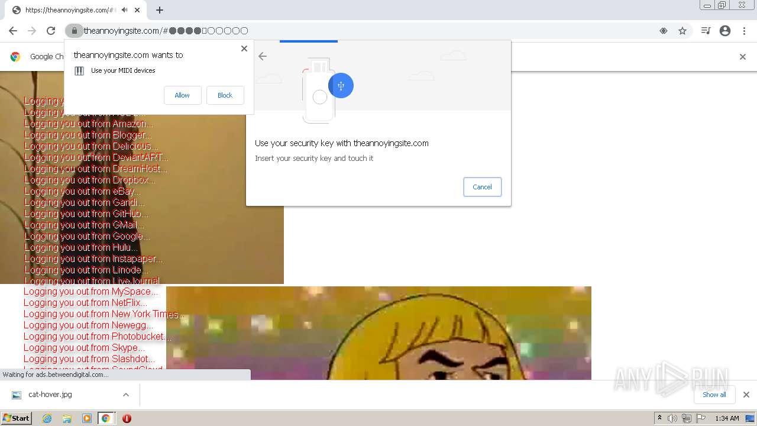This screenshot has width=757, height=426.
Task: Click the Google Chrome logo in infobar
Action: [x=15, y=57]
